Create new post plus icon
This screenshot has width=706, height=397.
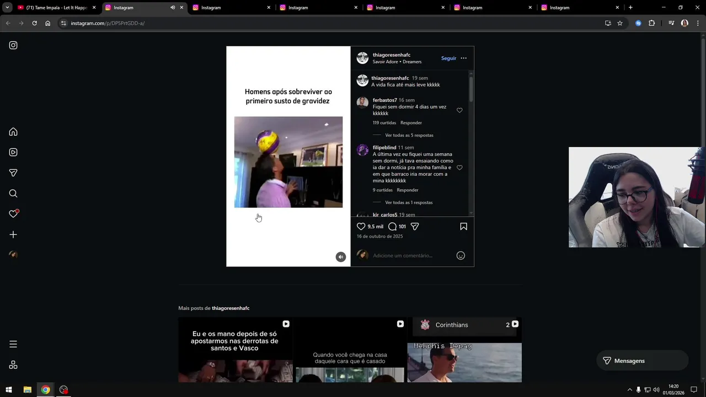pos(13,234)
